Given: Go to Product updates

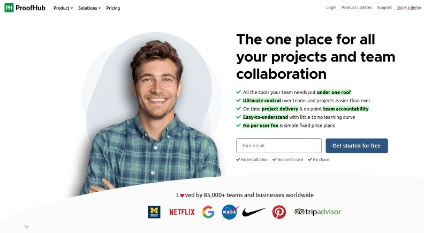Looking at the screenshot, I should 357,7.
